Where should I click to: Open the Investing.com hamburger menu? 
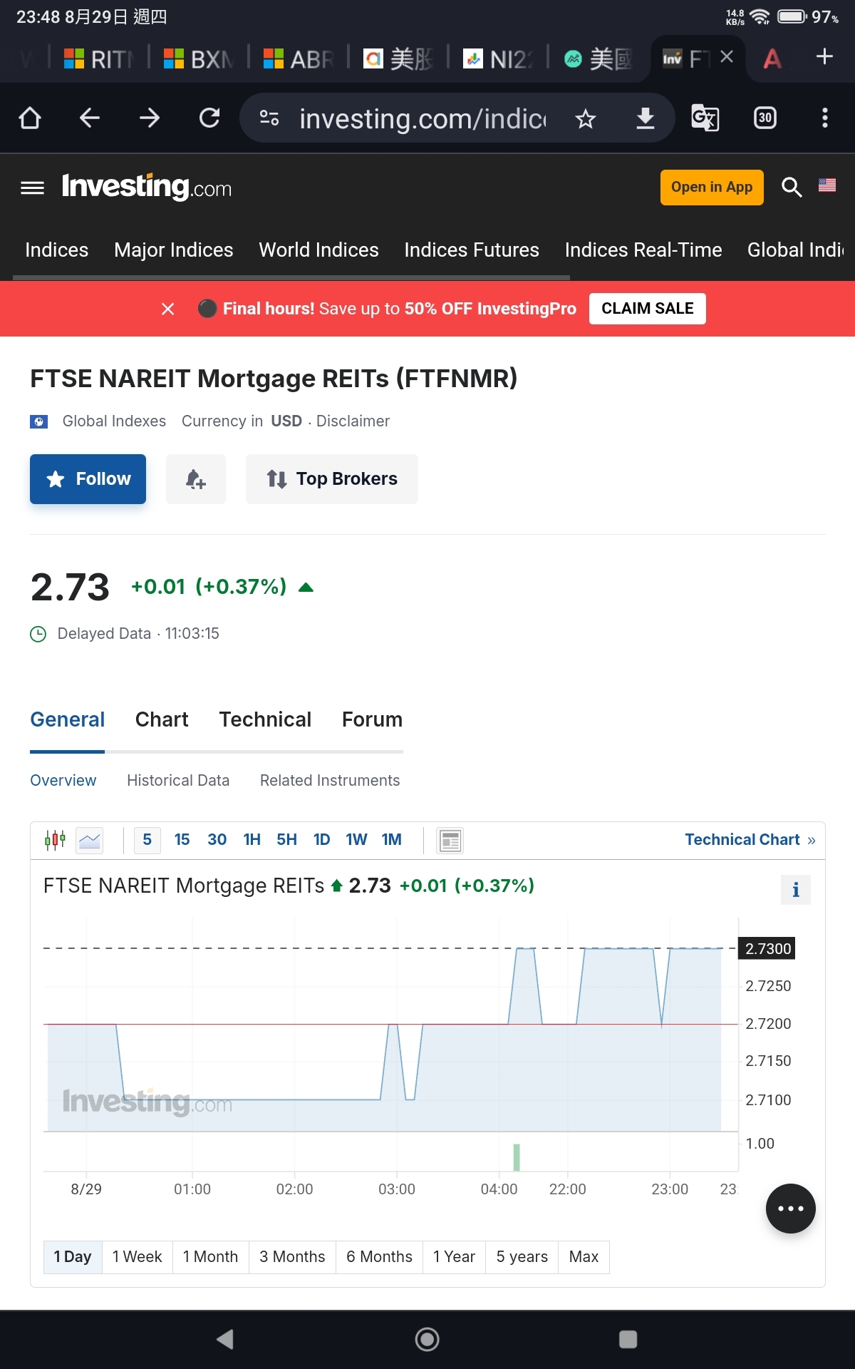pos(32,188)
